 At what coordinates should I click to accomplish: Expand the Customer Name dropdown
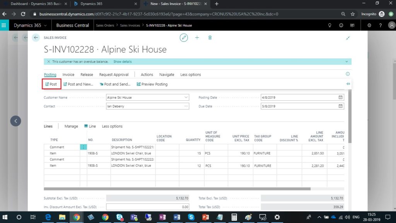point(186,97)
